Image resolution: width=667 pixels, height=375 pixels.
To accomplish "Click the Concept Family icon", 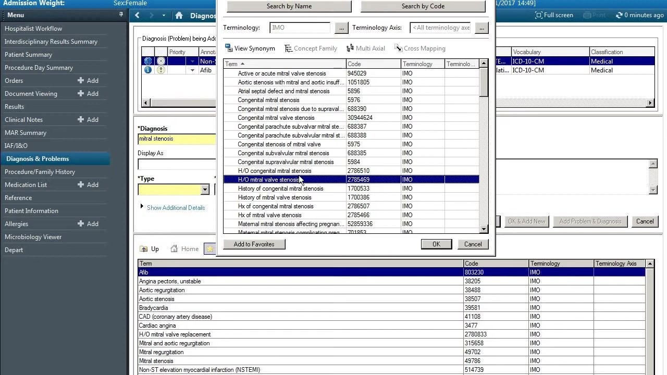I will coord(288,48).
